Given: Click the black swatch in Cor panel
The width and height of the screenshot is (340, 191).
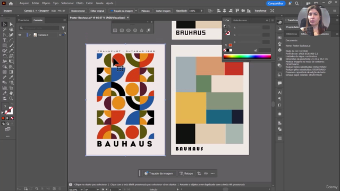Looking at the screenshot, I should pyautogui.click(x=228, y=50).
